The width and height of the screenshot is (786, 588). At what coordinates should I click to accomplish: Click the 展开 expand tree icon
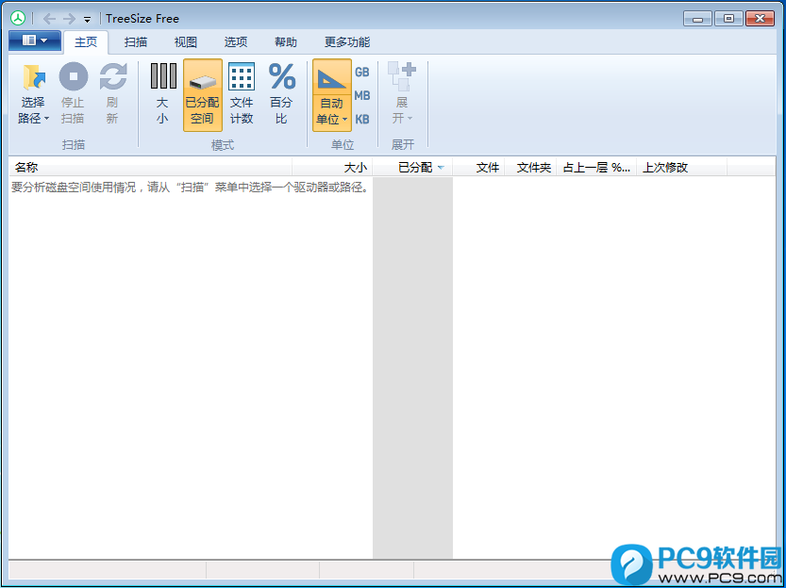(402, 76)
